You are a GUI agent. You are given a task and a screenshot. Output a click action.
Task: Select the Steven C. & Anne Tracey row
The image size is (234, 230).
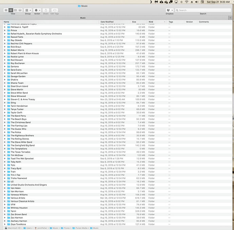[118, 99]
